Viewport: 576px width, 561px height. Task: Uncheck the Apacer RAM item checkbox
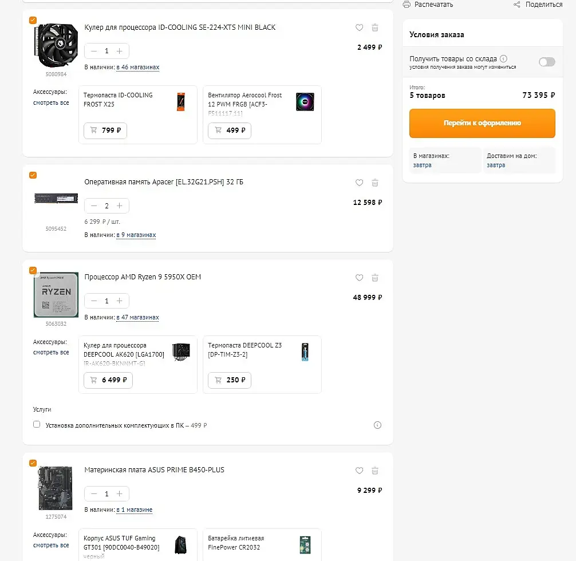point(33,175)
